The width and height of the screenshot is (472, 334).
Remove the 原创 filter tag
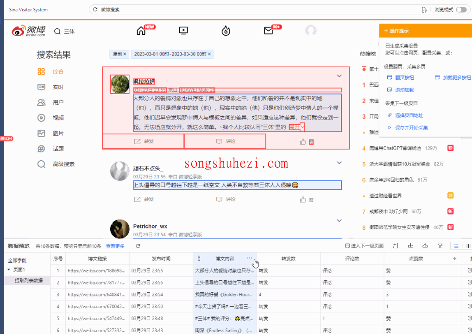click(x=125, y=54)
